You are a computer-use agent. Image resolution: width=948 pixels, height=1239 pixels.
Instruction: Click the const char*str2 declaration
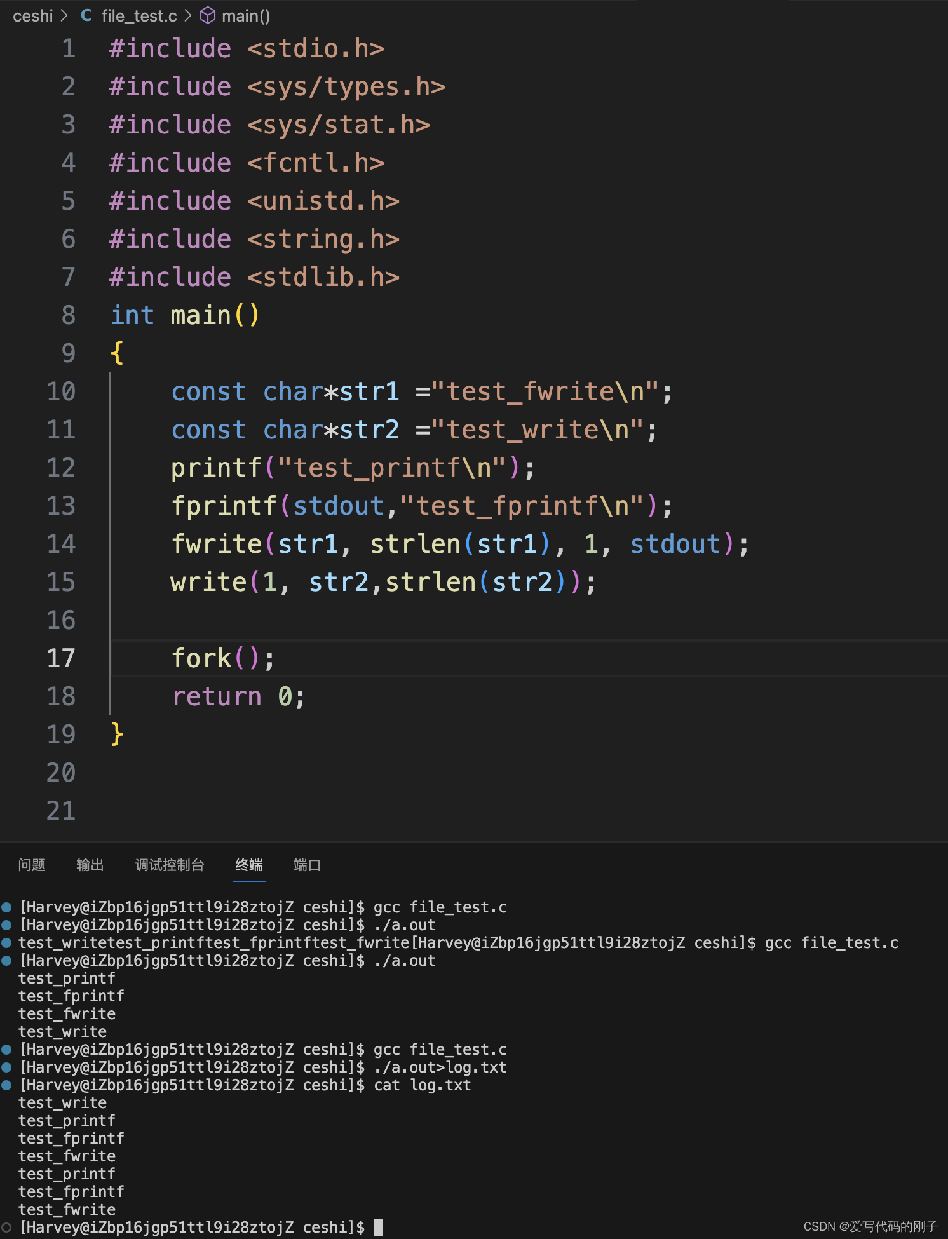point(414,430)
